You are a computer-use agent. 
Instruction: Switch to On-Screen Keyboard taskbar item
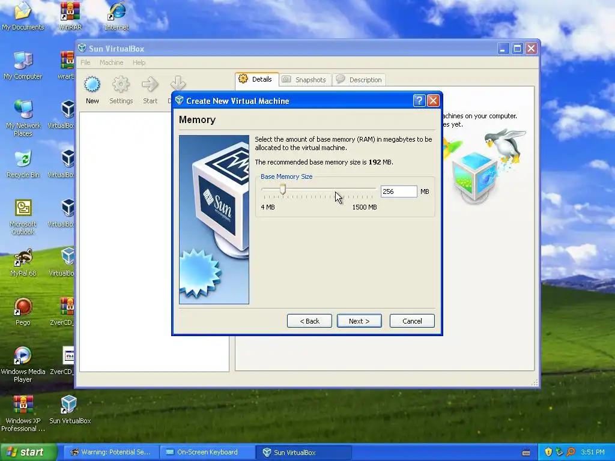coord(207,452)
